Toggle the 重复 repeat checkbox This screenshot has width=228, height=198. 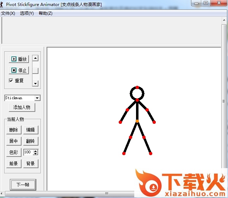pos(11,81)
